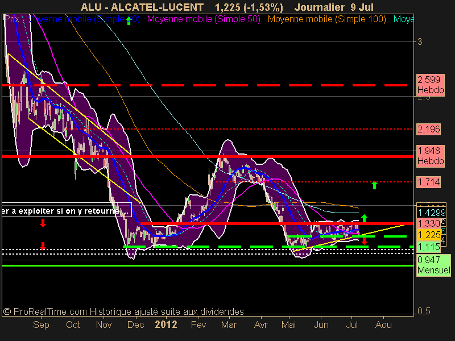Screen dimensions: 455x341
Task: Select the 'Moyenne mobile (Simple 50)' legend entry
Action: [204, 19]
